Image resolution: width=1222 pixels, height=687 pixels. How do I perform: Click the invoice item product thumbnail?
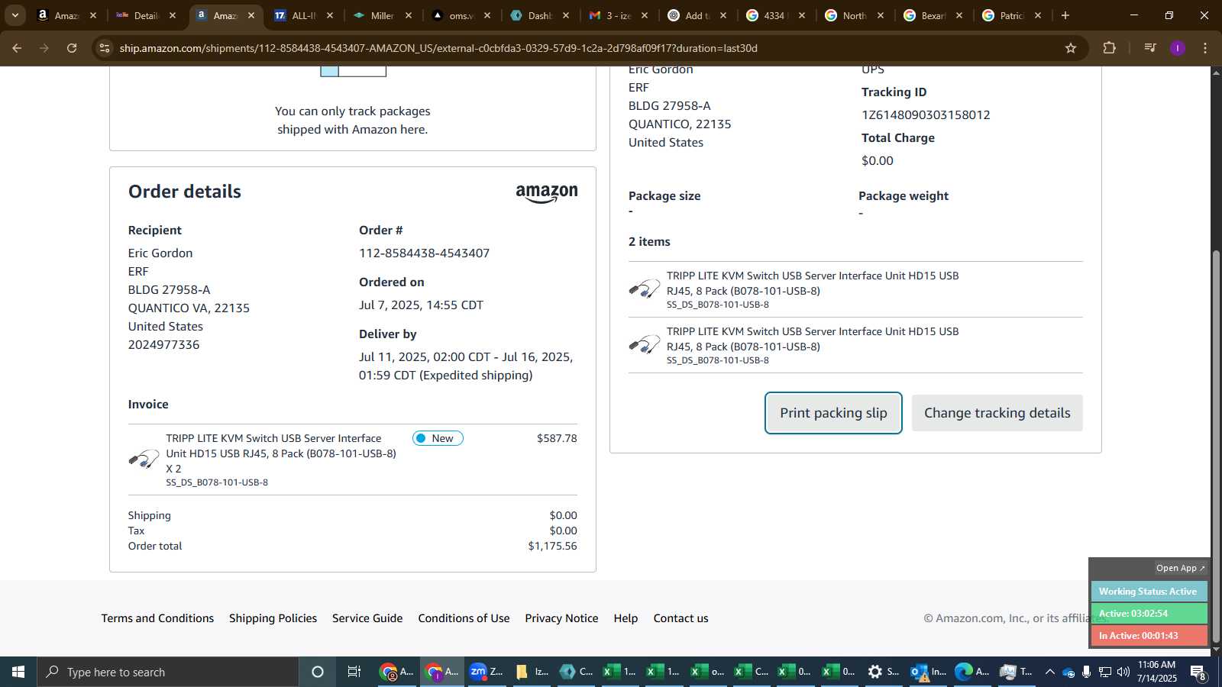point(144,460)
